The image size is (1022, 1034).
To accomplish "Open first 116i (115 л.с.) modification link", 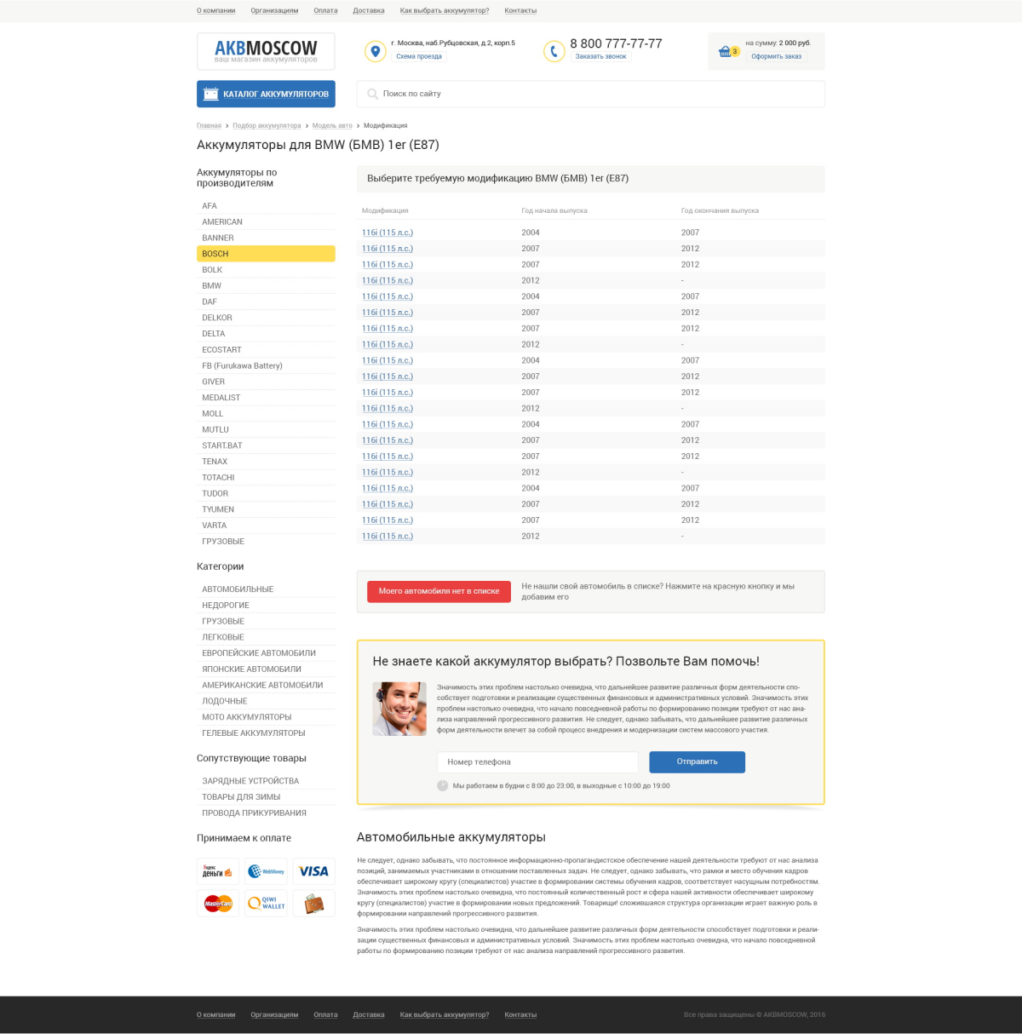I will 388,233.
